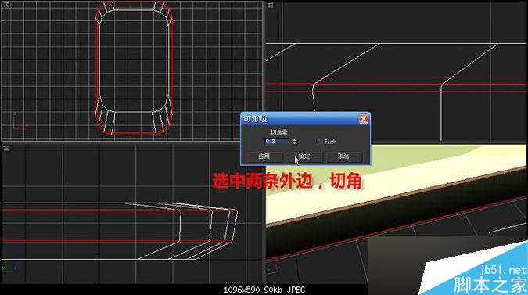Click the 应用 (Apply) button
This screenshot has width=528, height=295.
tap(264, 156)
